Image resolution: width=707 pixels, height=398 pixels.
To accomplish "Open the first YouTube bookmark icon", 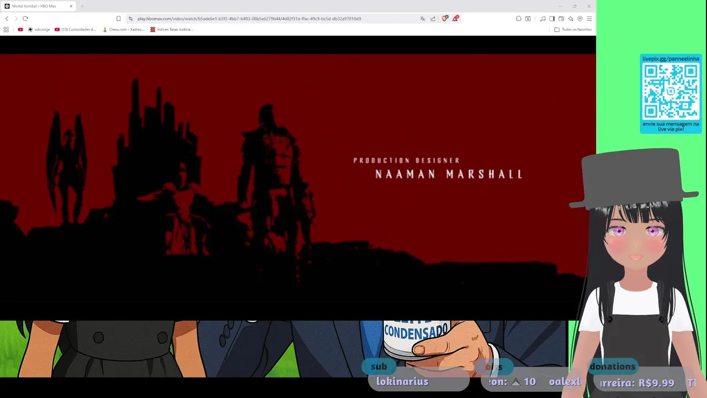I will coord(20,29).
